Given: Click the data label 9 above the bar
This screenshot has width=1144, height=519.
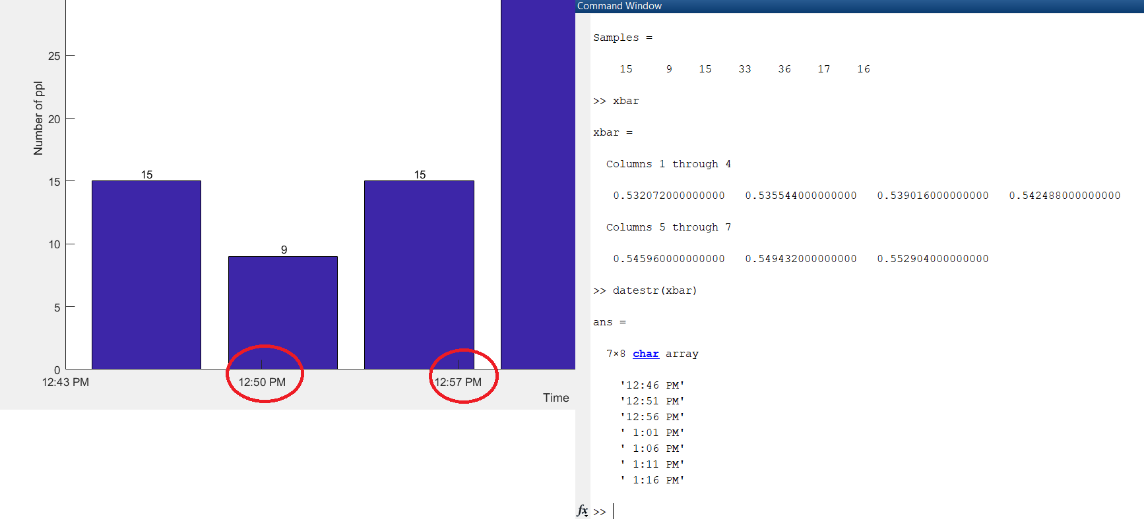Looking at the screenshot, I should coord(284,250).
